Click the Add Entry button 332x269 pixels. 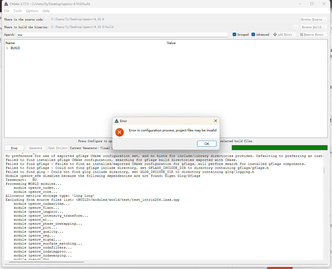click(x=284, y=35)
